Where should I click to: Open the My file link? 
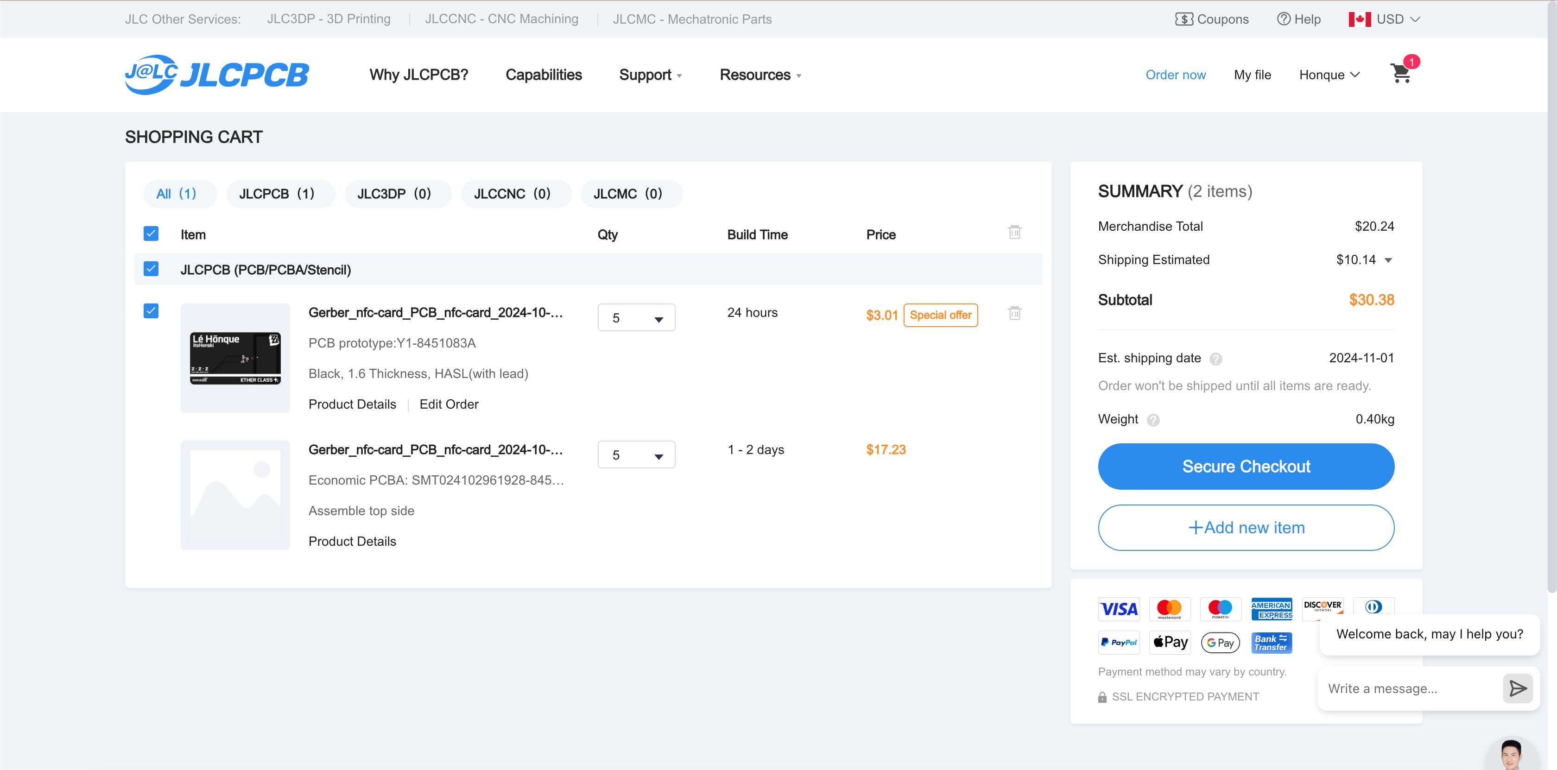click(1253, 75)
